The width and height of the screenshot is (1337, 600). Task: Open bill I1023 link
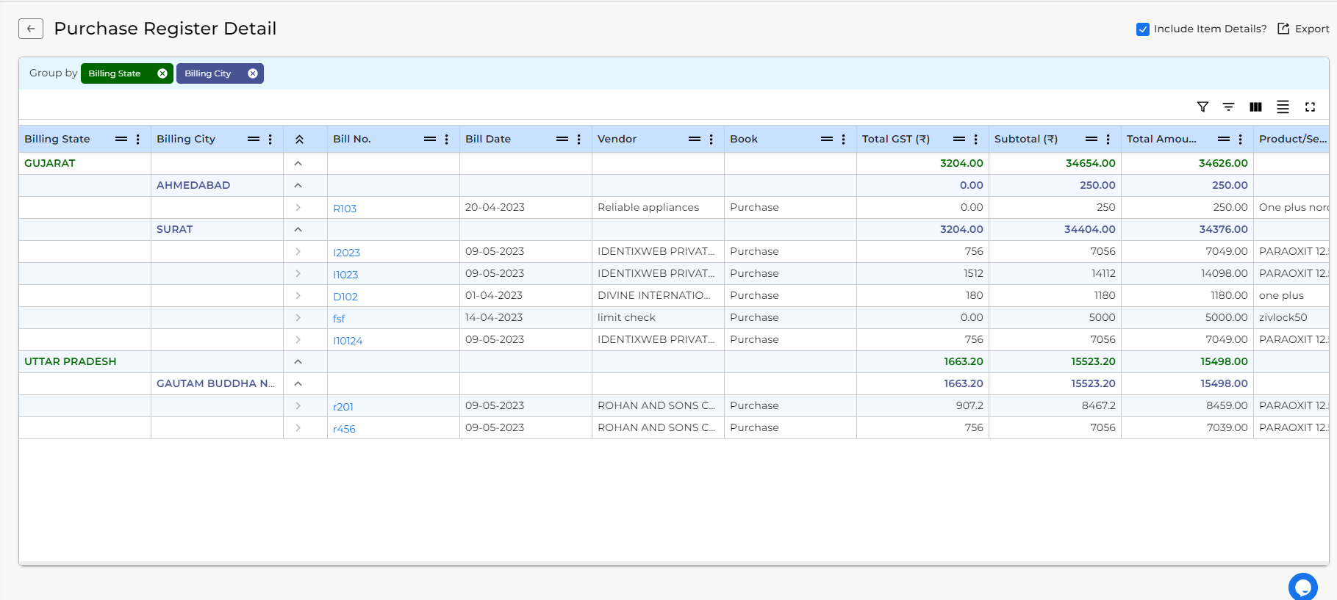point(345,275)
